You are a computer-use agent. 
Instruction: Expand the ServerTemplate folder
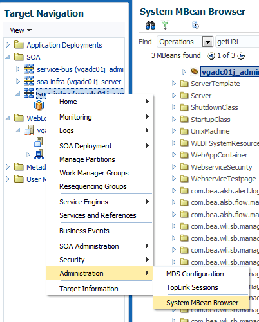[x=174, y=84]
